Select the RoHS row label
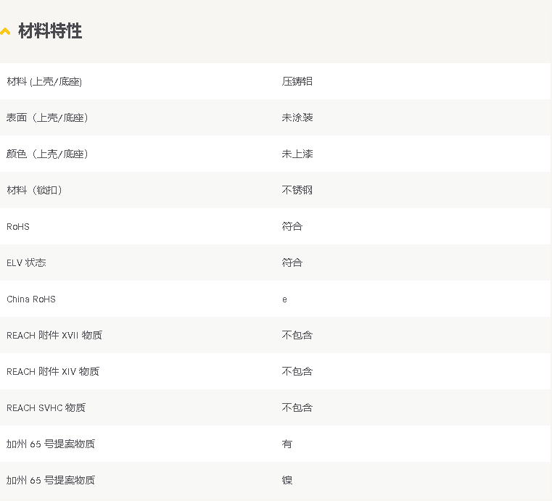 tap(18, 227)
